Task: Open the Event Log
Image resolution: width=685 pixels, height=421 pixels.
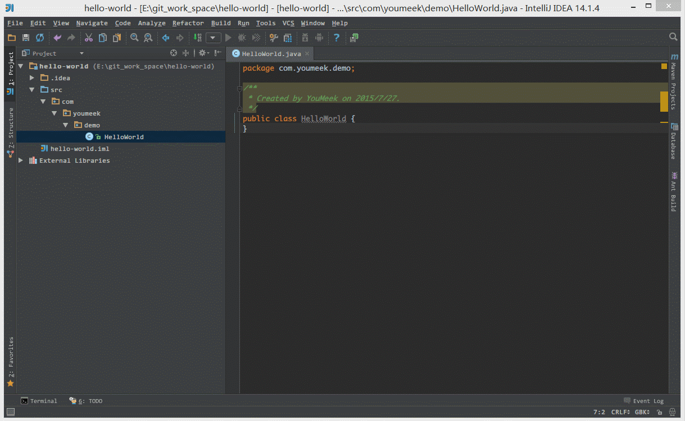Action: 648,401
